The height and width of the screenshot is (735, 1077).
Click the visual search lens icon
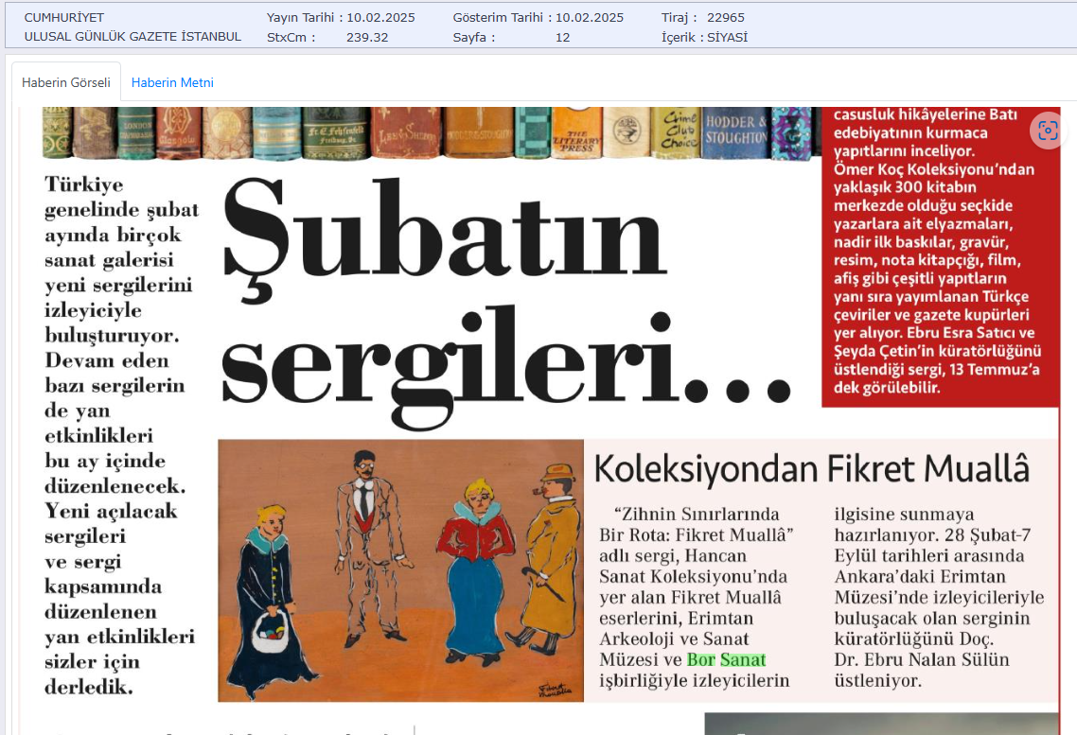coord(1048,131)
